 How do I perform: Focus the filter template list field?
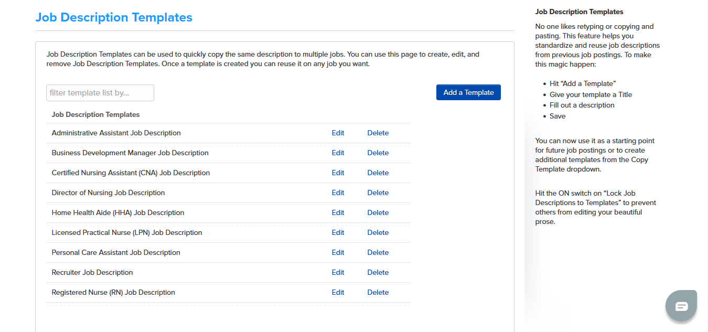[100, 93]
